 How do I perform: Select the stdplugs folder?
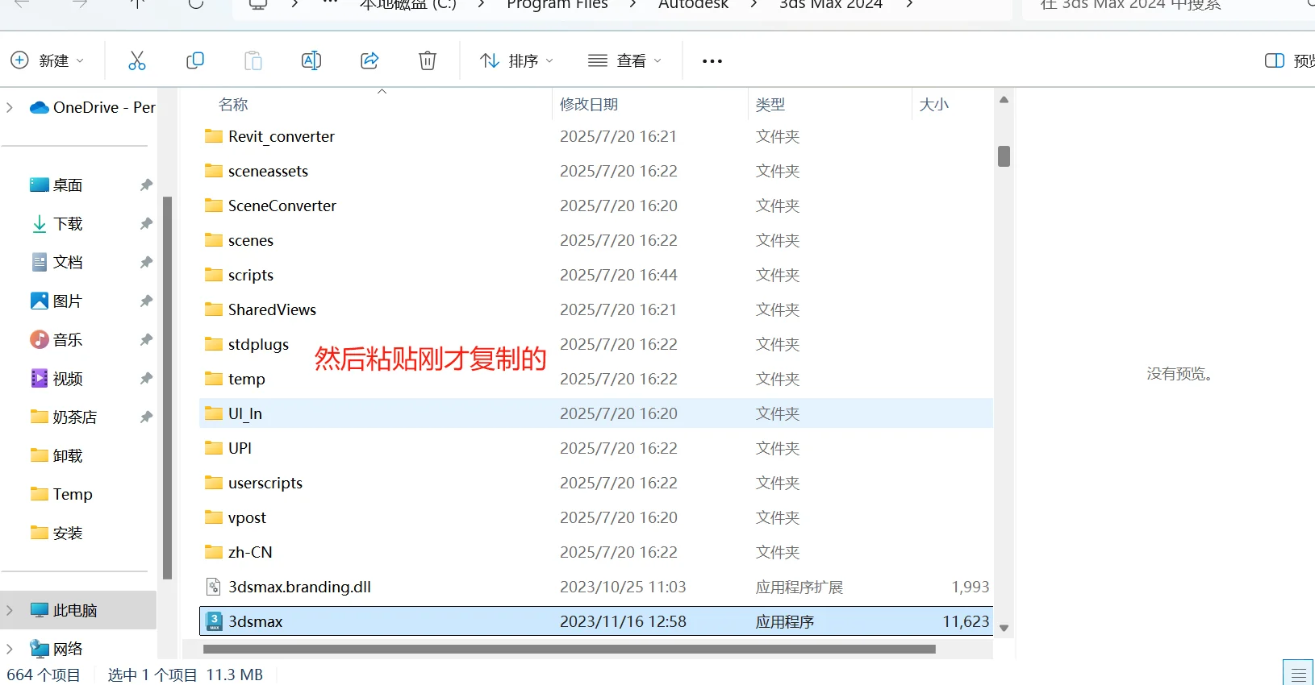(595, 344)
